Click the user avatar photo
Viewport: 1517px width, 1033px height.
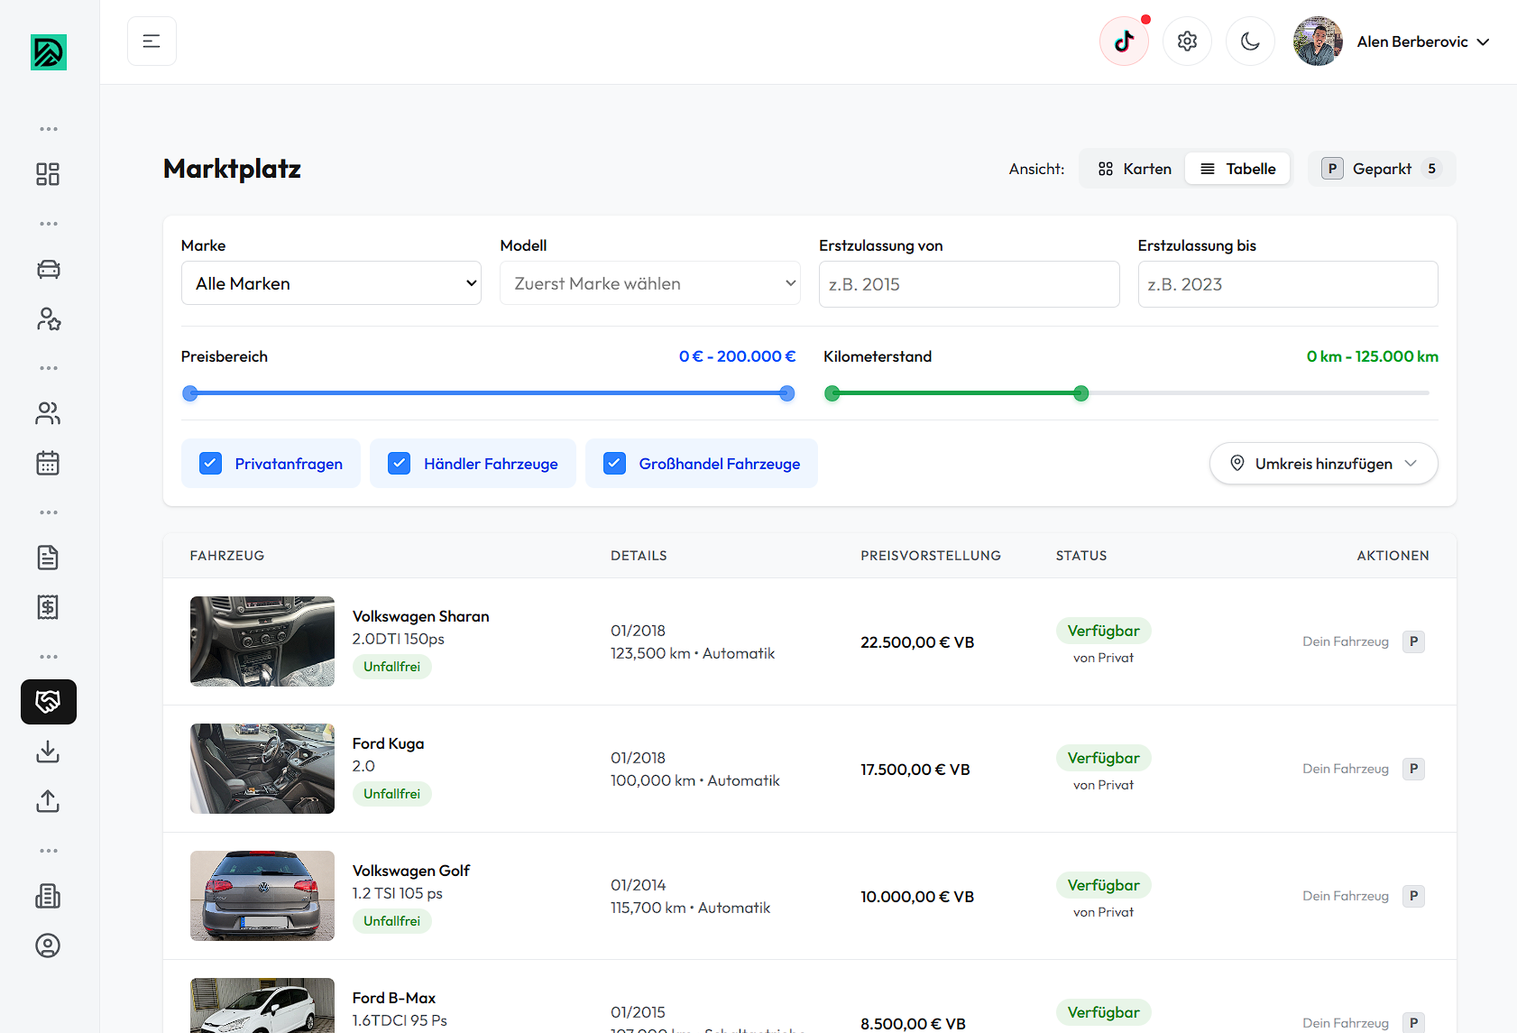[x=1318, y=42]
